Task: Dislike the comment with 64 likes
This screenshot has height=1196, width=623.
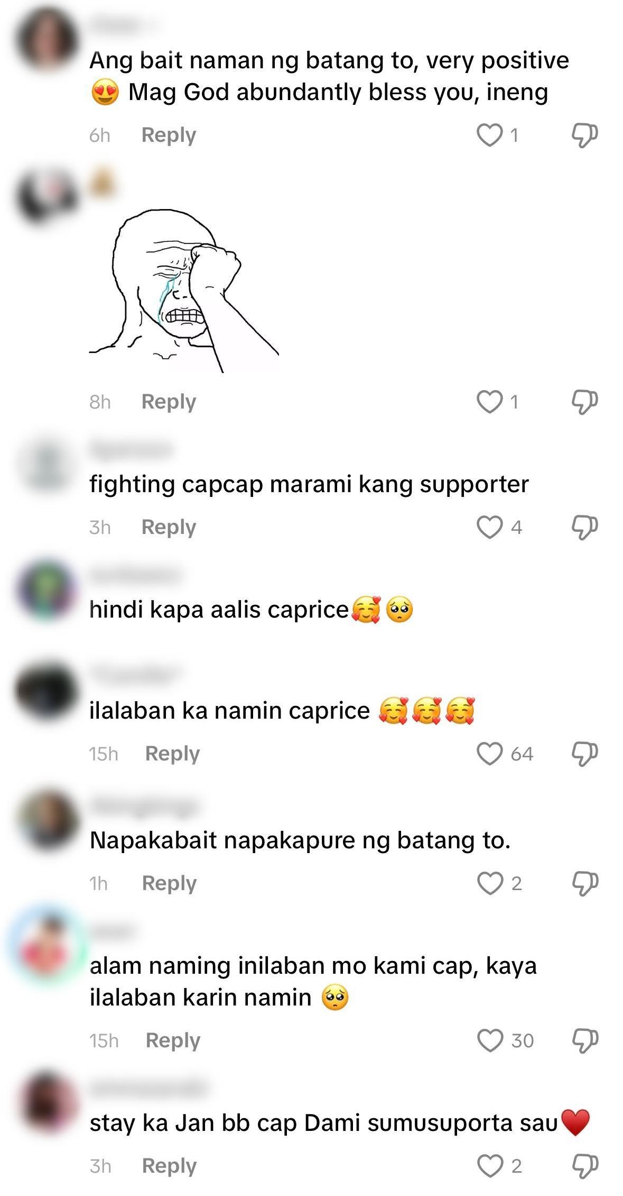Action: 584,754
